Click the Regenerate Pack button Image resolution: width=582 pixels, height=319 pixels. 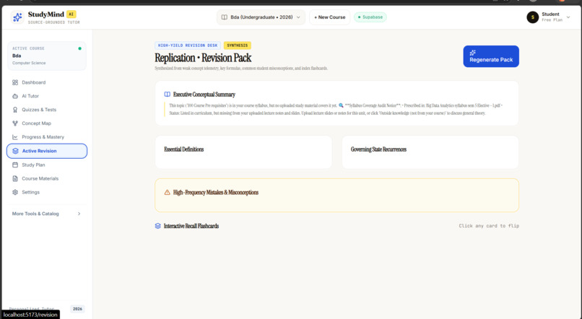click(491, 56)
